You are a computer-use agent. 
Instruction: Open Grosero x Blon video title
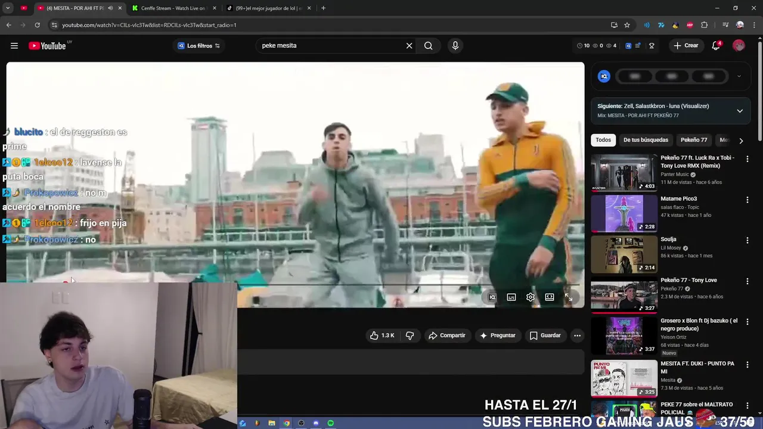click(699, 325)
